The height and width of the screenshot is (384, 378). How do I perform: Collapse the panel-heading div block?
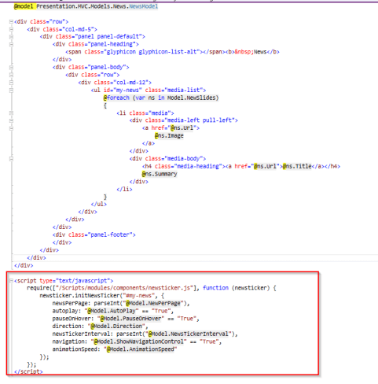[11, 44]
